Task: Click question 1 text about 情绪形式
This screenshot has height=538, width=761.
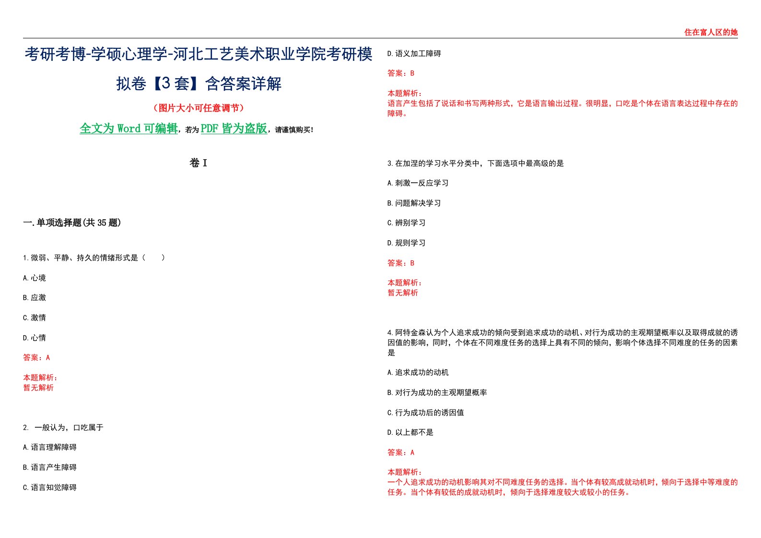Action: [94, 258]
